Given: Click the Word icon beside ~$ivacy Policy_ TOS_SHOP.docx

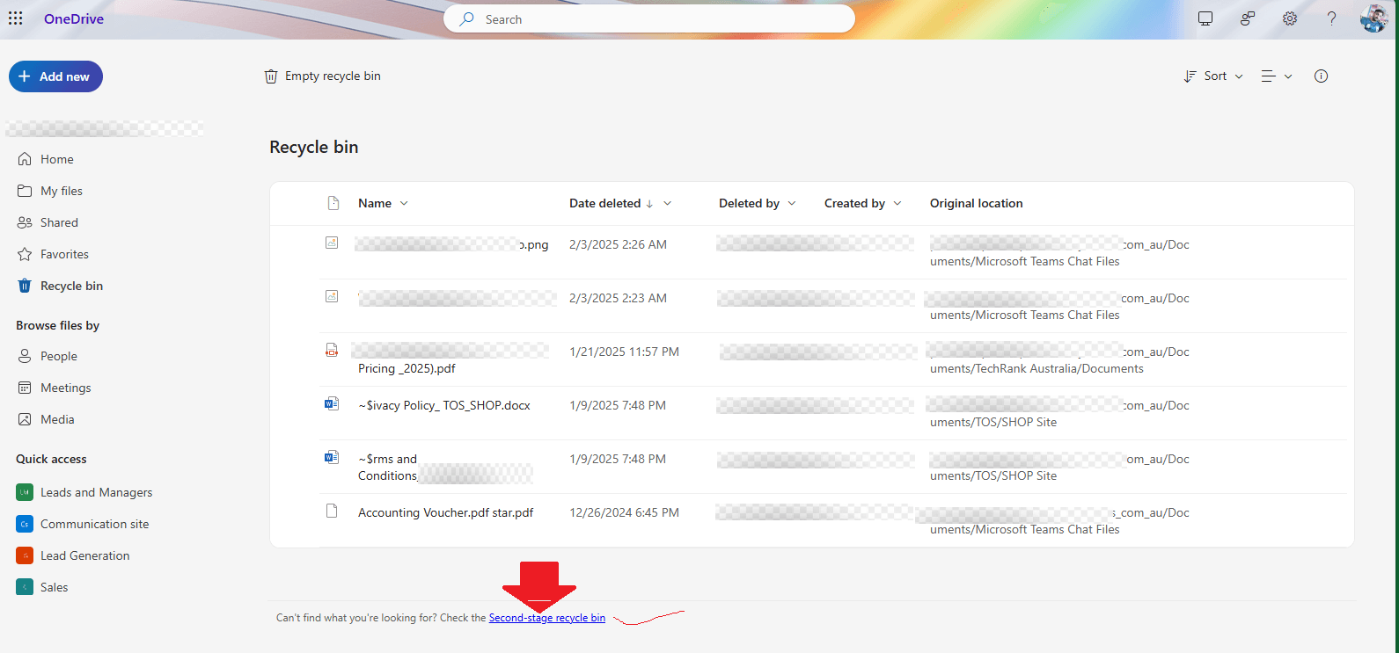Looking at the screenshot, I should (332, 404).
